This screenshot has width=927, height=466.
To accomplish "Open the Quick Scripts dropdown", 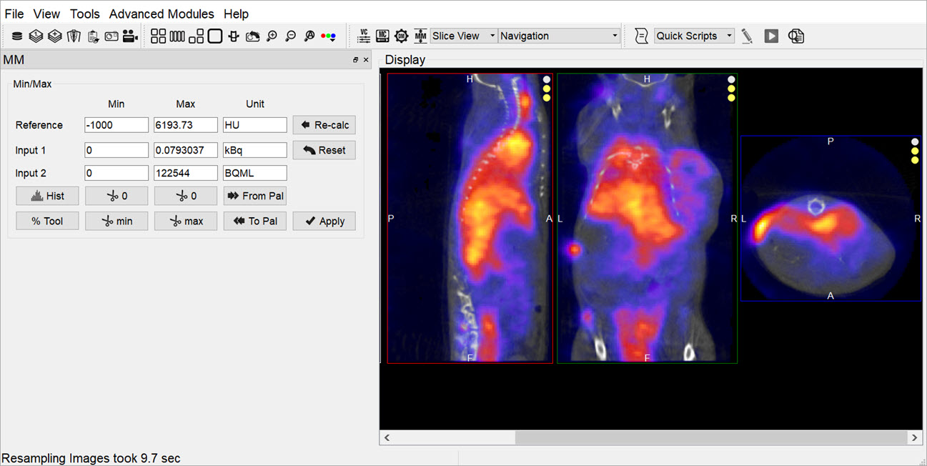I will [694, 36].
